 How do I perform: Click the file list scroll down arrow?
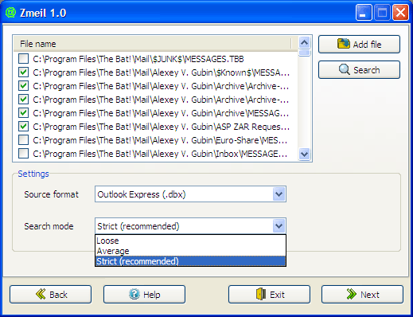(304, 154)
